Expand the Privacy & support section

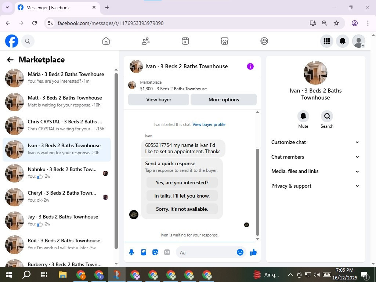[315, 186]
